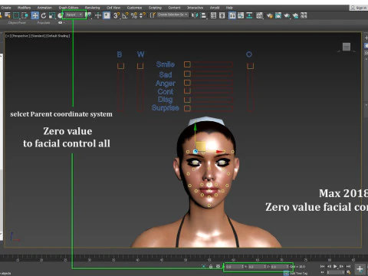
Task: Toggle Absolute/Offset transform mode icon
Action: [218, 266]
